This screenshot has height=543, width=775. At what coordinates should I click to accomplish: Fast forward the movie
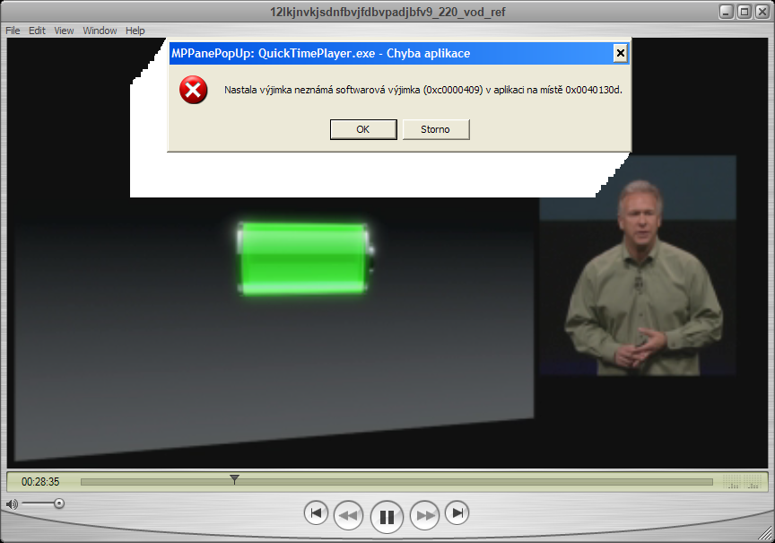click(x=424, y=515)
